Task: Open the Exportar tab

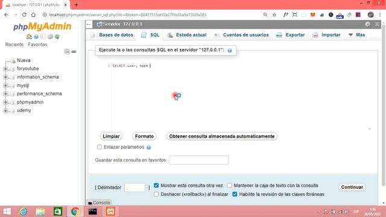Action: click(x=291, y=35)
